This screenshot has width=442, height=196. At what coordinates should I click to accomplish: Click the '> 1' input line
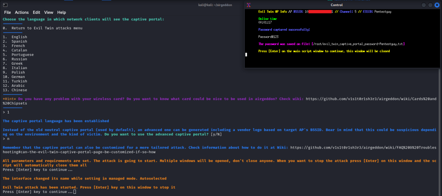6,112
